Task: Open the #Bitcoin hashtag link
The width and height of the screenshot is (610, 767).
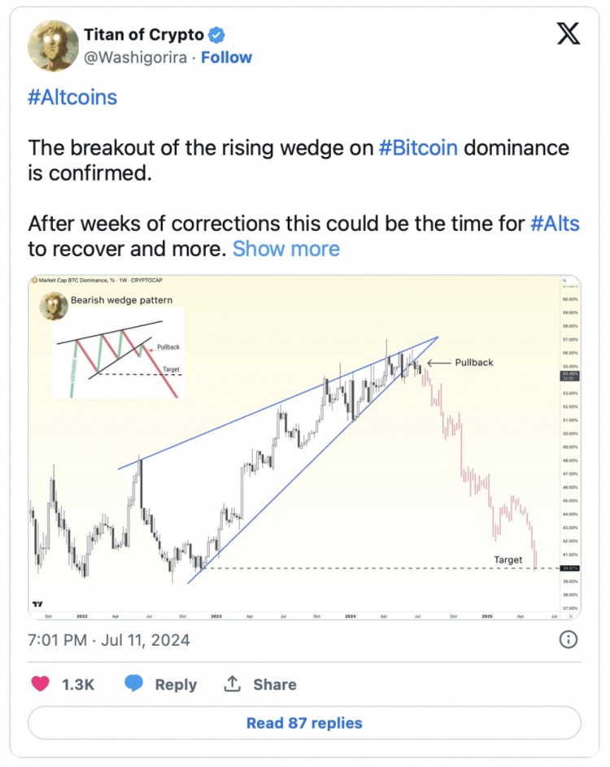Action: point(418,148)
